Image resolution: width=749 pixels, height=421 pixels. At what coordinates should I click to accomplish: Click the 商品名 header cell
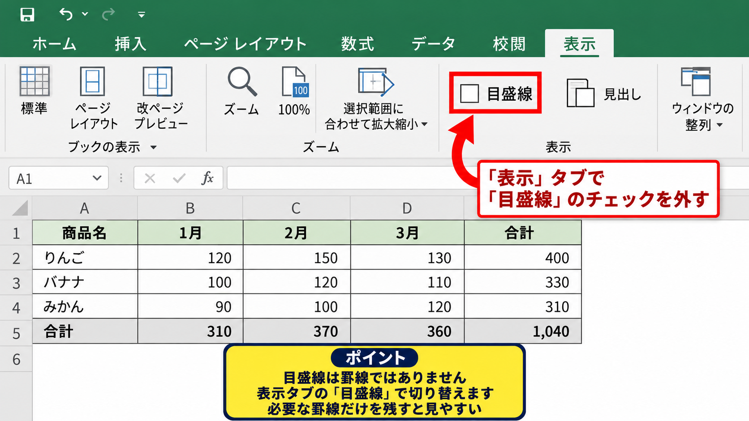click(85, 233)
